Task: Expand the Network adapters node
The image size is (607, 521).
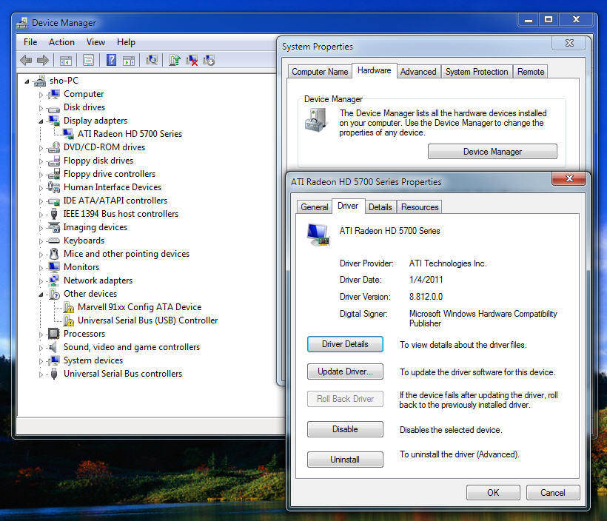Action: (x=41, y=280)
